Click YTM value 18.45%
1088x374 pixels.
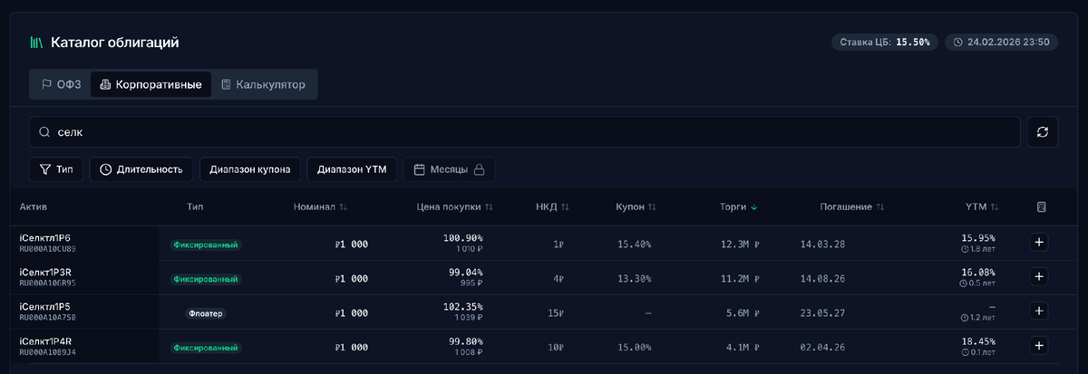(977, 341)
